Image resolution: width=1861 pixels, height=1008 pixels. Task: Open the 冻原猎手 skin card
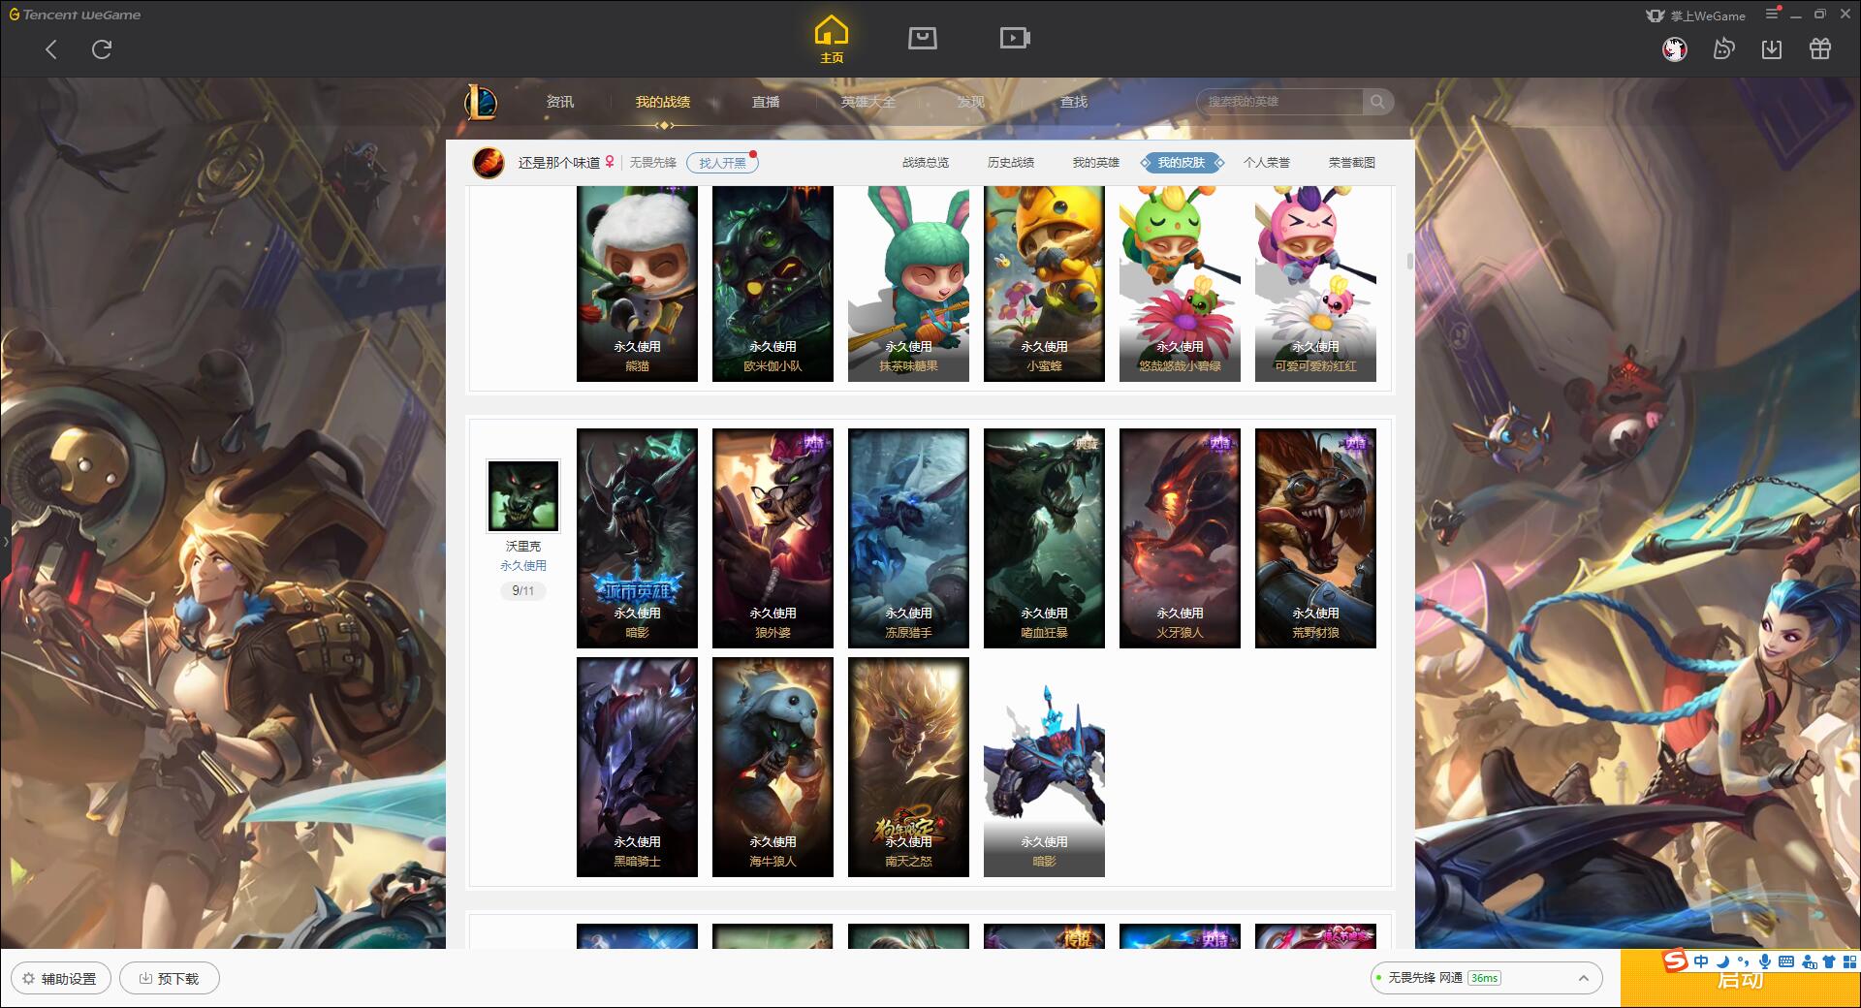point(908,538)
